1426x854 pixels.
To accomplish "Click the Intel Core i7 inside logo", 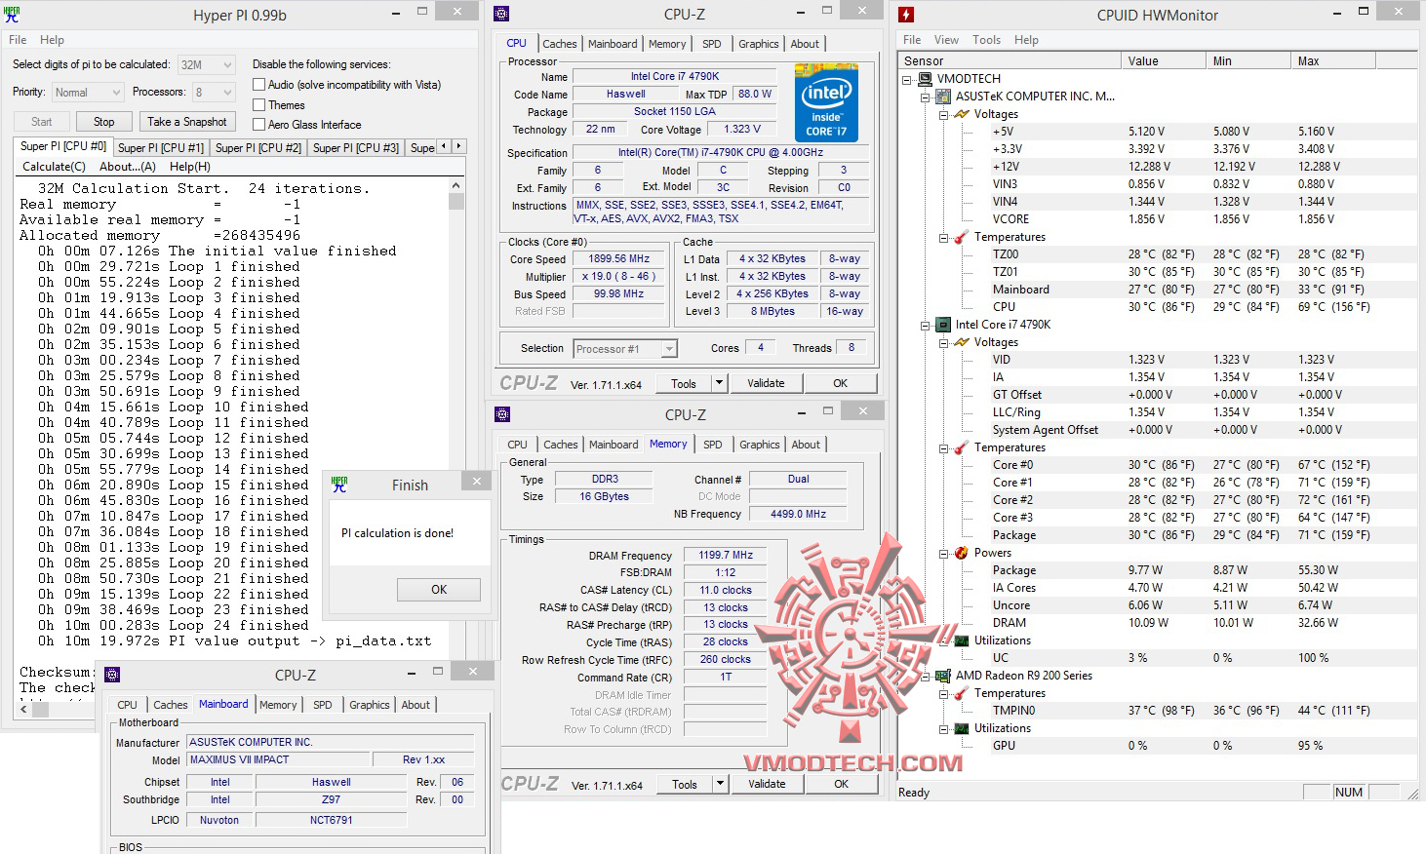I will click(826, 102).
